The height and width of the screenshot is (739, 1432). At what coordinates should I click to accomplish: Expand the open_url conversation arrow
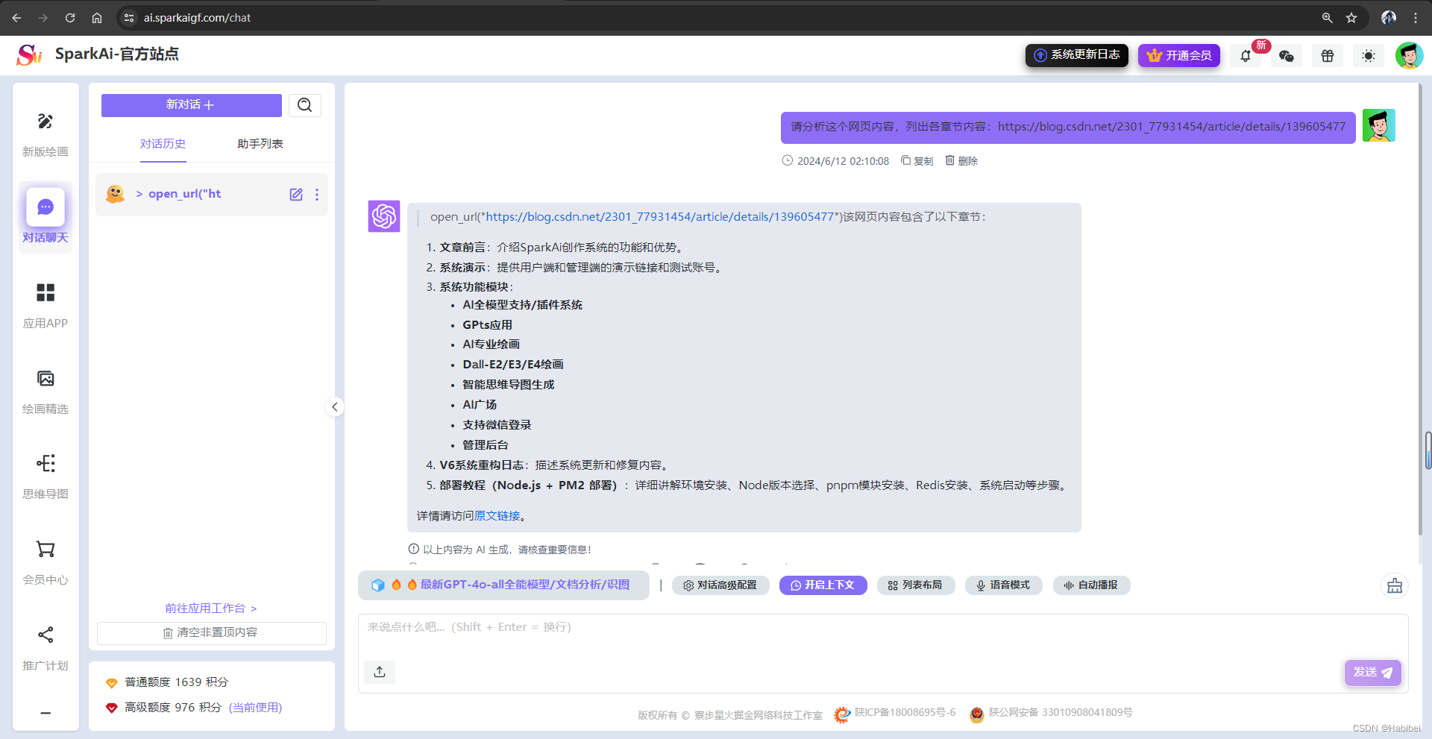point(139,194)
